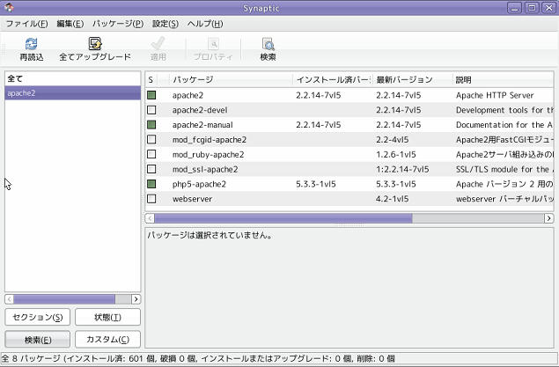Mark the webserver package status checkbox

pyautogui.click(x=151, y=199)
